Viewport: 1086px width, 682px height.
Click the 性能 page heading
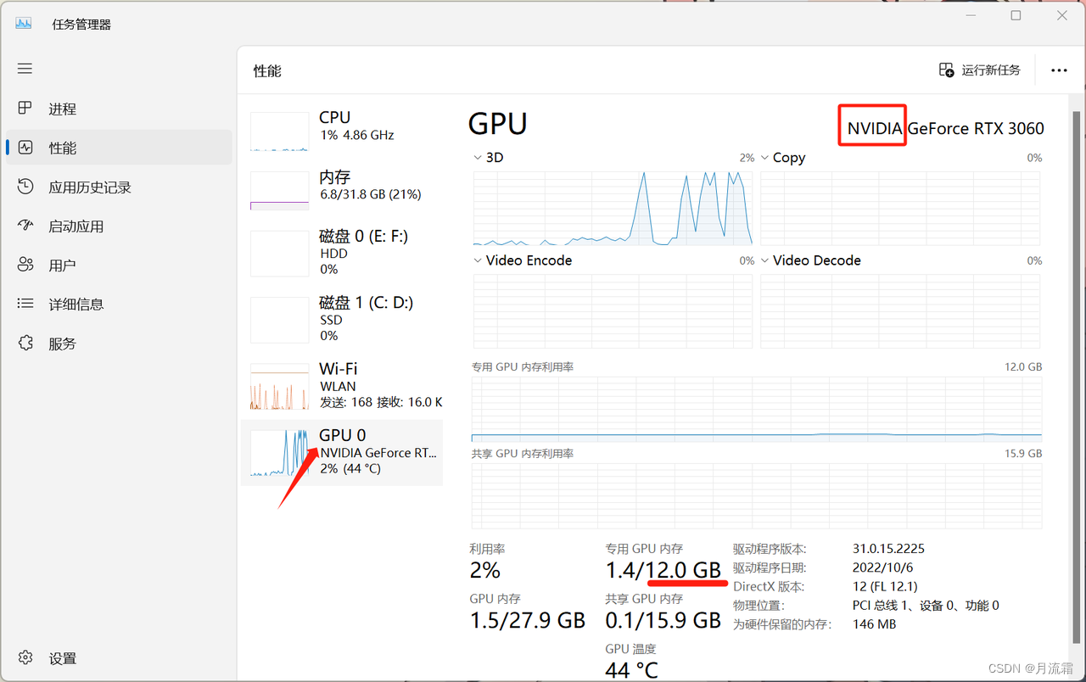tap(267, 71)
